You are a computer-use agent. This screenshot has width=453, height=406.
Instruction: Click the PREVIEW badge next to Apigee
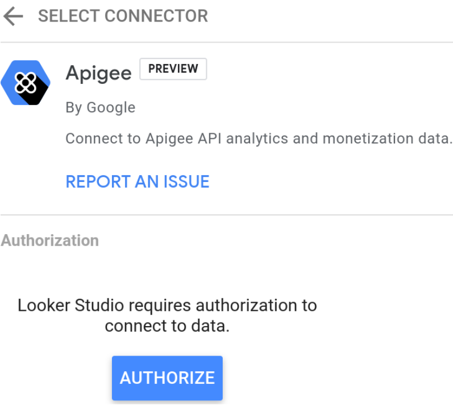pyautogui.click(x=173, y=69)
